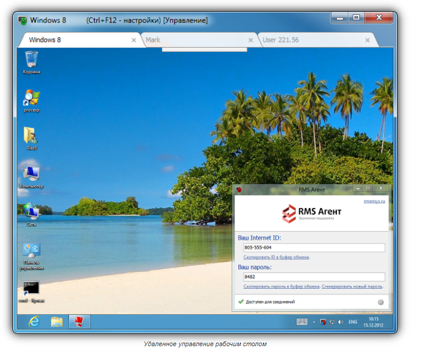The image size is (429, 358).
Task: Select the procexp desktop shortcut
Action: (31, 98)
